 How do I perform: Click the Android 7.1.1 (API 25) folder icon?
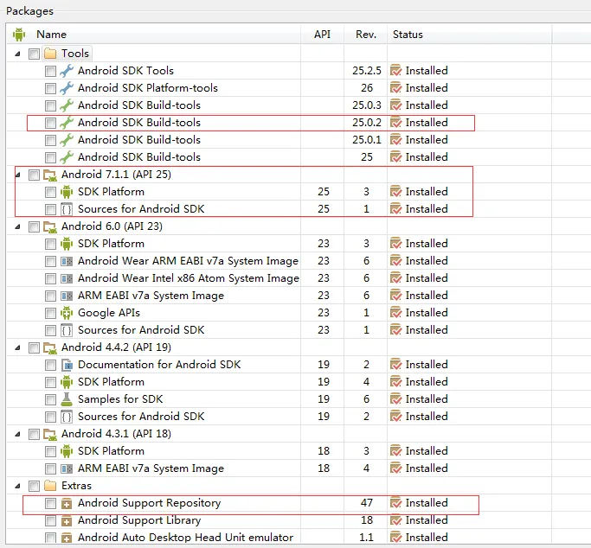pos(50,175)
